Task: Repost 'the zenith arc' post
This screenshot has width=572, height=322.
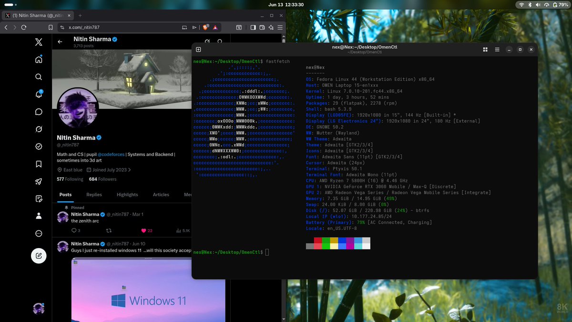Action: [x=108, y=230]
